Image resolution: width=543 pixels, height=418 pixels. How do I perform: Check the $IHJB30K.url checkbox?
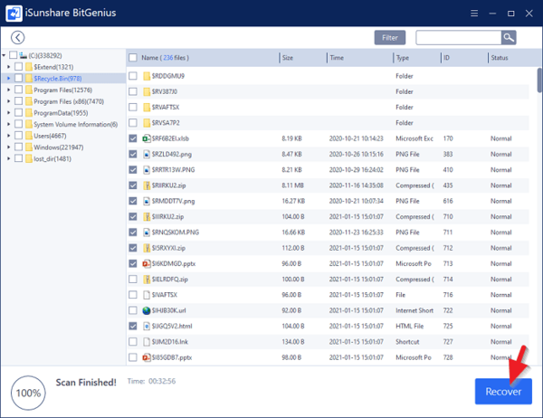[133, 310]
